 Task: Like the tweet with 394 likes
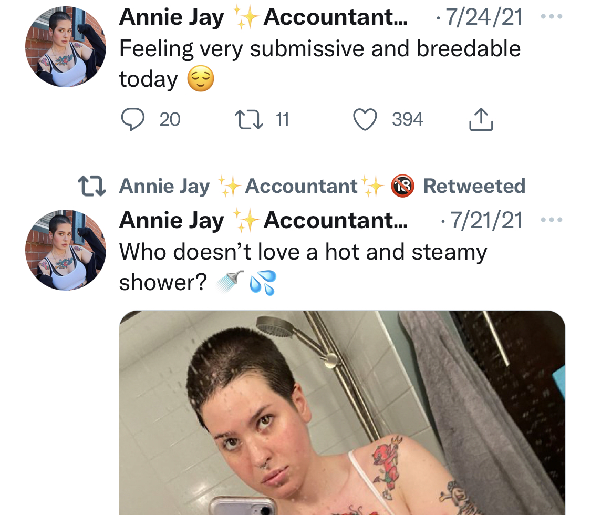365,119
